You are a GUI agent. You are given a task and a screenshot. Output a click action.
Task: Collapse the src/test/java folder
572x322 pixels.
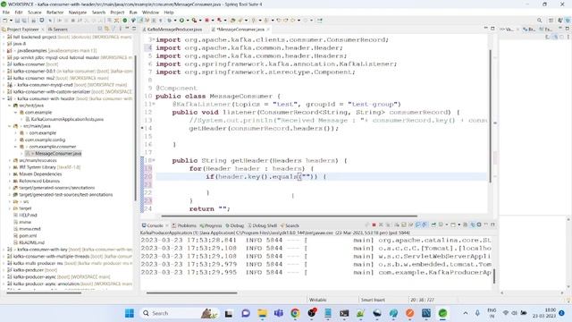coord(10,106)
